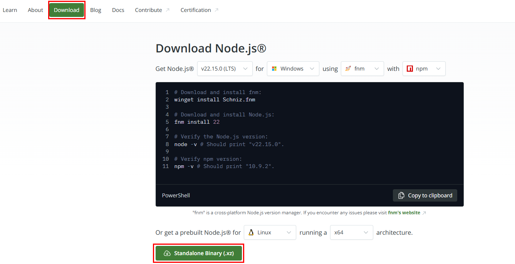Click the "# Download and install Node.js:" comment
Screen dimensions: 515x264
[x=224, y=114]
